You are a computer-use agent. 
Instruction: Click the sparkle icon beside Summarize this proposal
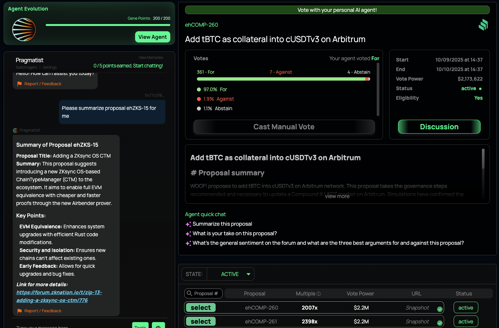pos(188,224)
